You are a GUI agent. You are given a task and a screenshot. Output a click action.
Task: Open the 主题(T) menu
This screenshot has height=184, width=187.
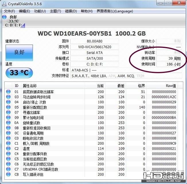pyautogui.click(x=55, y=11)
